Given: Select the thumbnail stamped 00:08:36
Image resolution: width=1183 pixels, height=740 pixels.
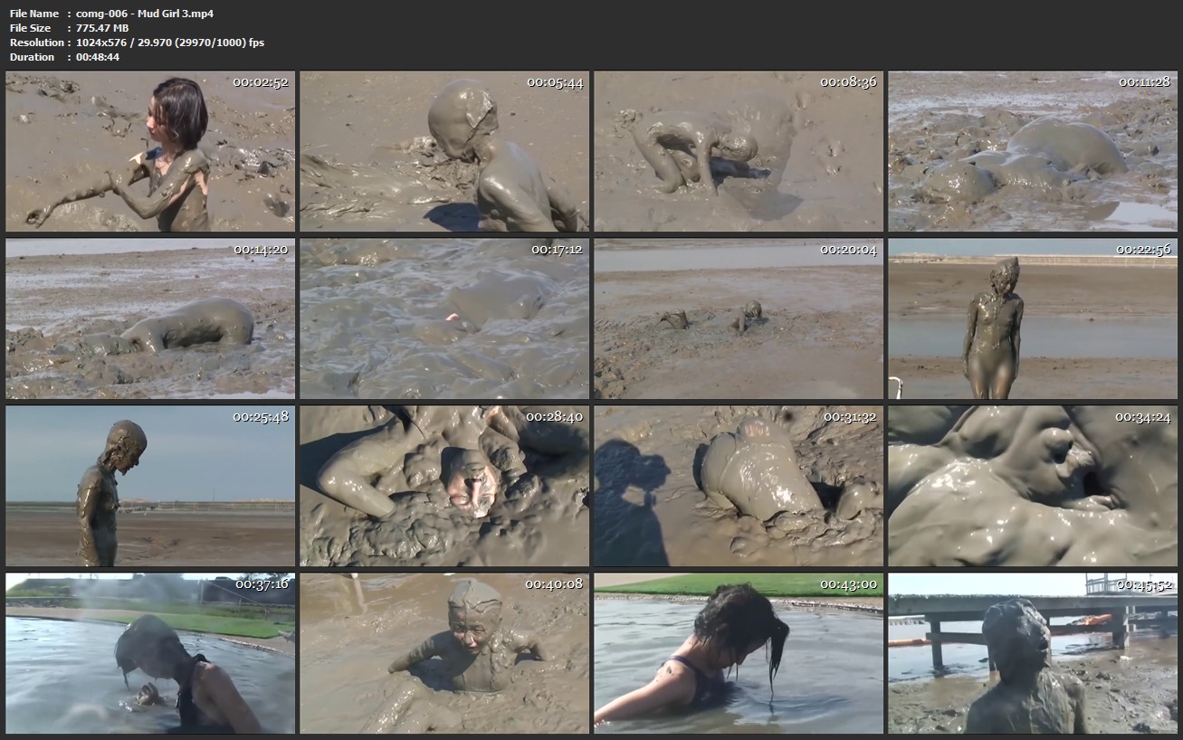Looking at the screenshot, I should click(x=739, y=152).
